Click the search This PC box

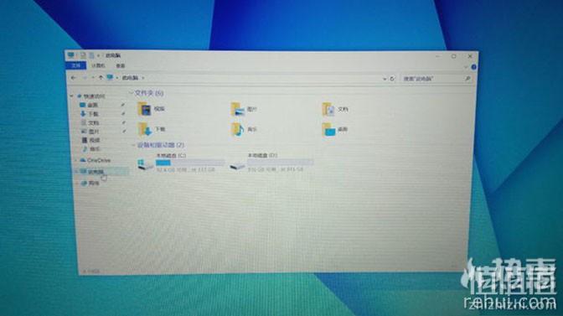[x=436, y=78]
